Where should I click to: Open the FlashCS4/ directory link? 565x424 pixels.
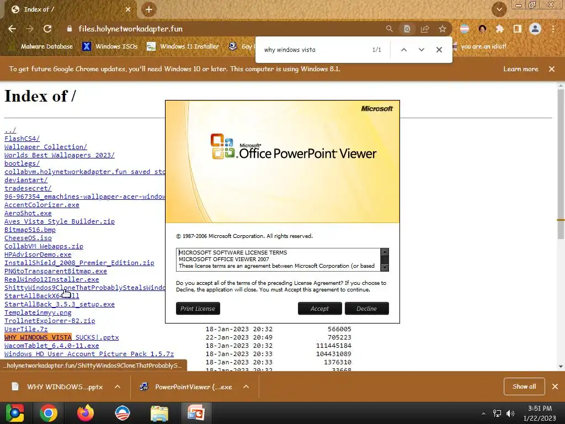(x=22, y=139)
